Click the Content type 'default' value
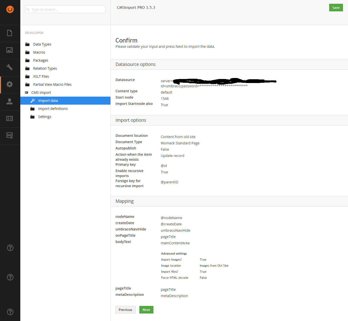Screen dimensions: 348x321 166,92
